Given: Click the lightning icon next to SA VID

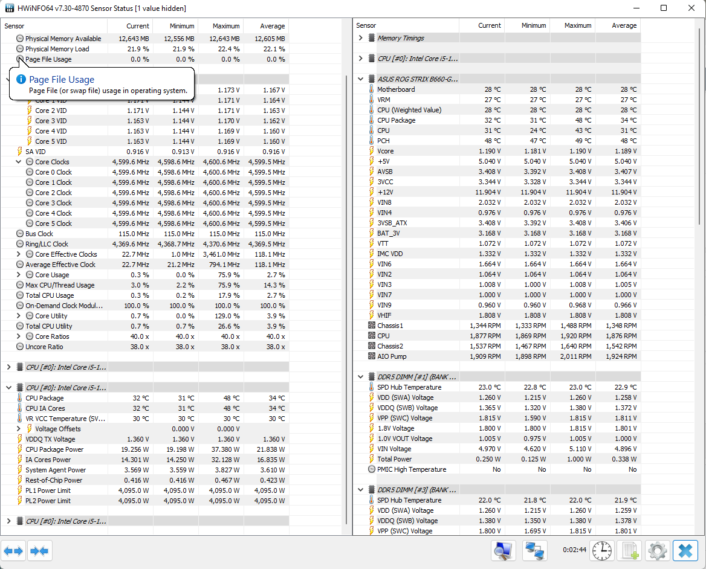Looking at the screenshot, I should pos(20,152).
